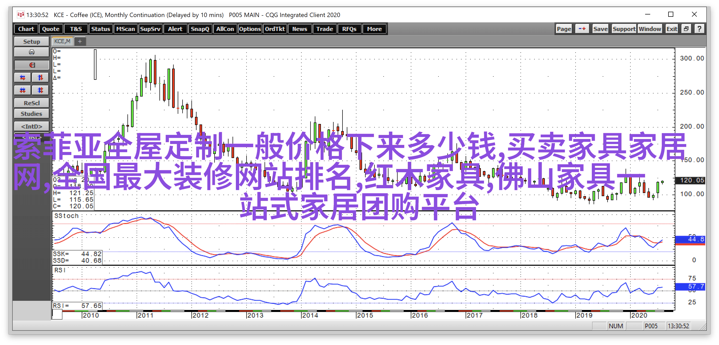
Task: Click the vertical expand arrows icon
Action: click(x=40, y=78)
